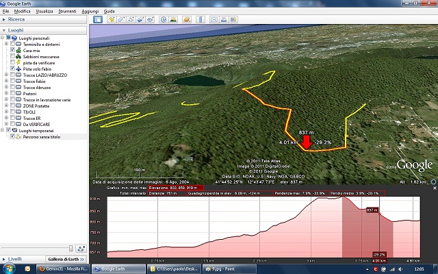This screenshot has height=274, width=438.
Task: Click the Casa mia green house icon
Action: coord(18,50)
